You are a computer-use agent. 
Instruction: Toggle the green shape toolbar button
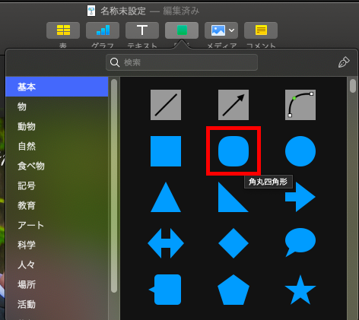tap(182, 30)
